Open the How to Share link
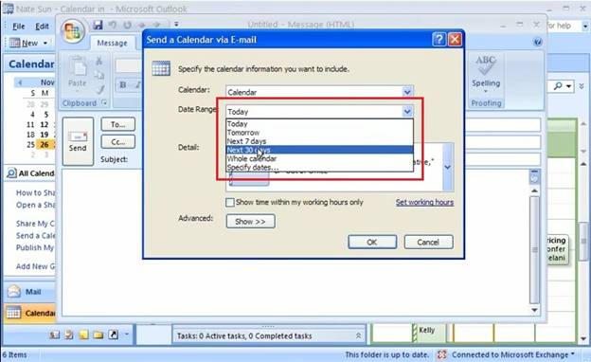 35,192
